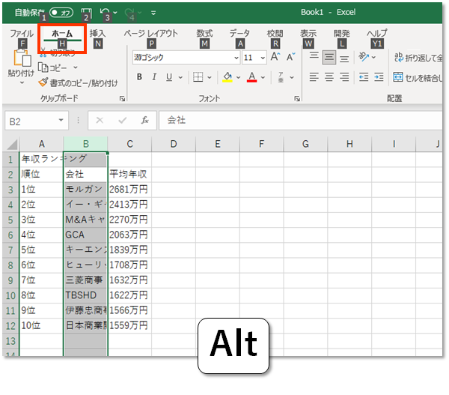Screen dimensions: 449x395
Task: Open the font name combo box
Action: click(x=186, y=58)
